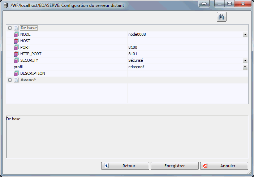Click the NODE property icon
Viewport: 254px width, 177px height.
[16, 34]
